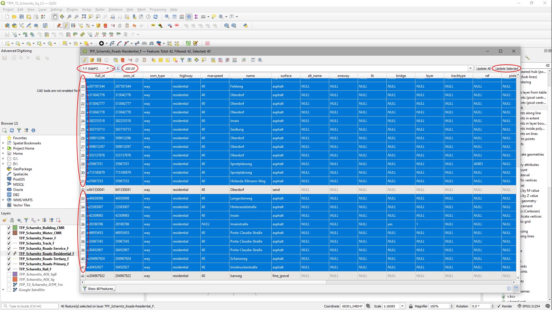The height and width of the screenshot is (310, 552).
Task: Open the Processing toolbox gear icon
Action: pos(189,17)
